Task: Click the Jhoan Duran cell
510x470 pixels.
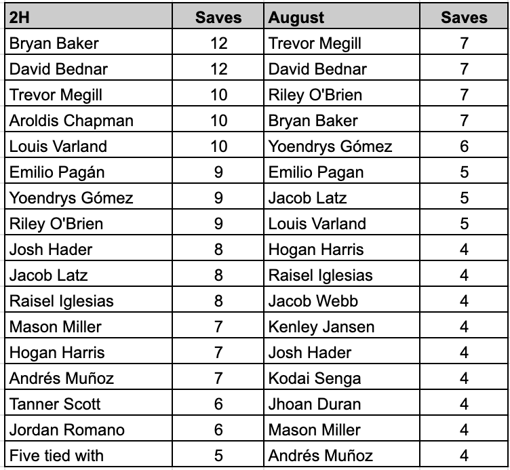Action: point(342,403)
